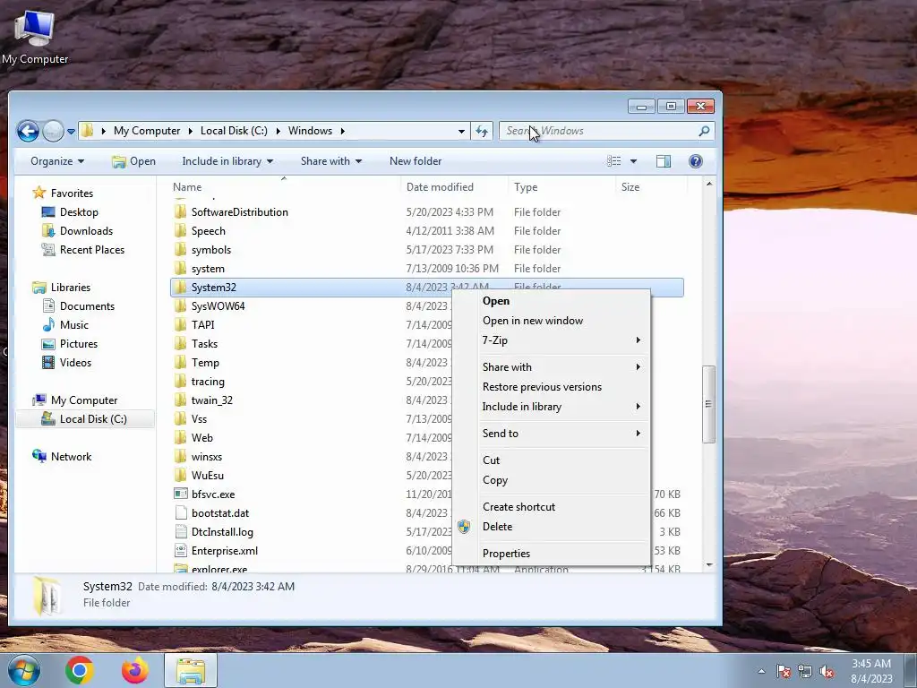The width and height of the screenshot is (917, 688).
Task: Click the file list scrollbar thumb
Action: 709,404
